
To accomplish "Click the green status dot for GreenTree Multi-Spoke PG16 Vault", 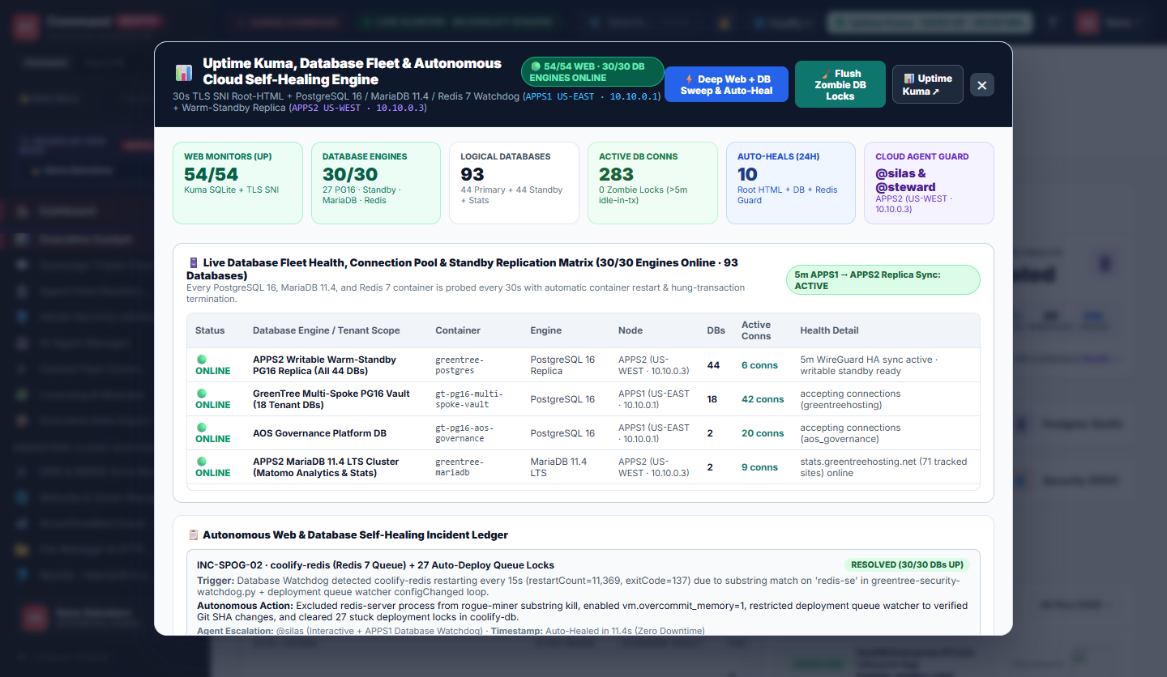I will (202, 393).
